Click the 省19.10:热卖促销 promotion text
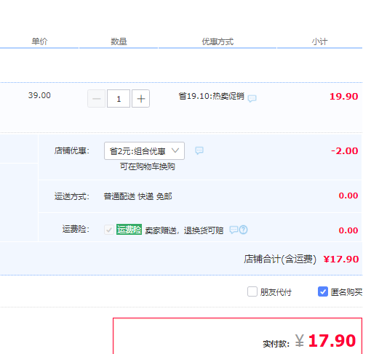This screenshot has width=387, height=354. pos(212,96)
